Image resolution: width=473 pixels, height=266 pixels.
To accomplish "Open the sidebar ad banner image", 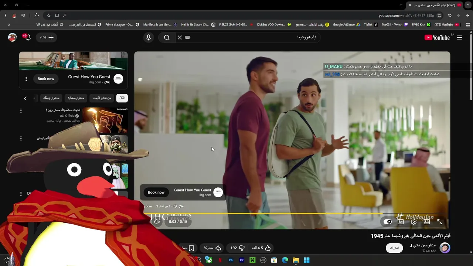I will click(74, 61).
